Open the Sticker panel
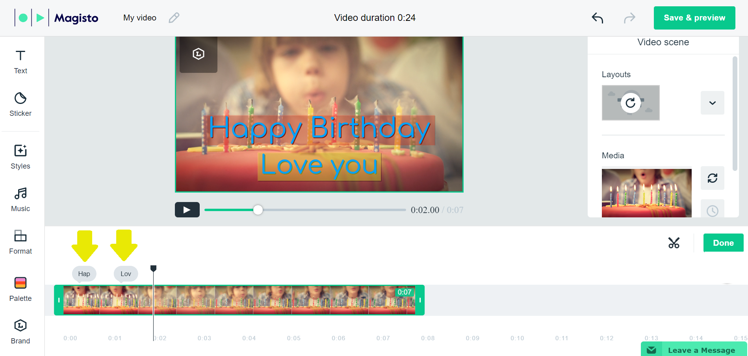The width and height of the screenshot is (748, 356). coord(20,105)
